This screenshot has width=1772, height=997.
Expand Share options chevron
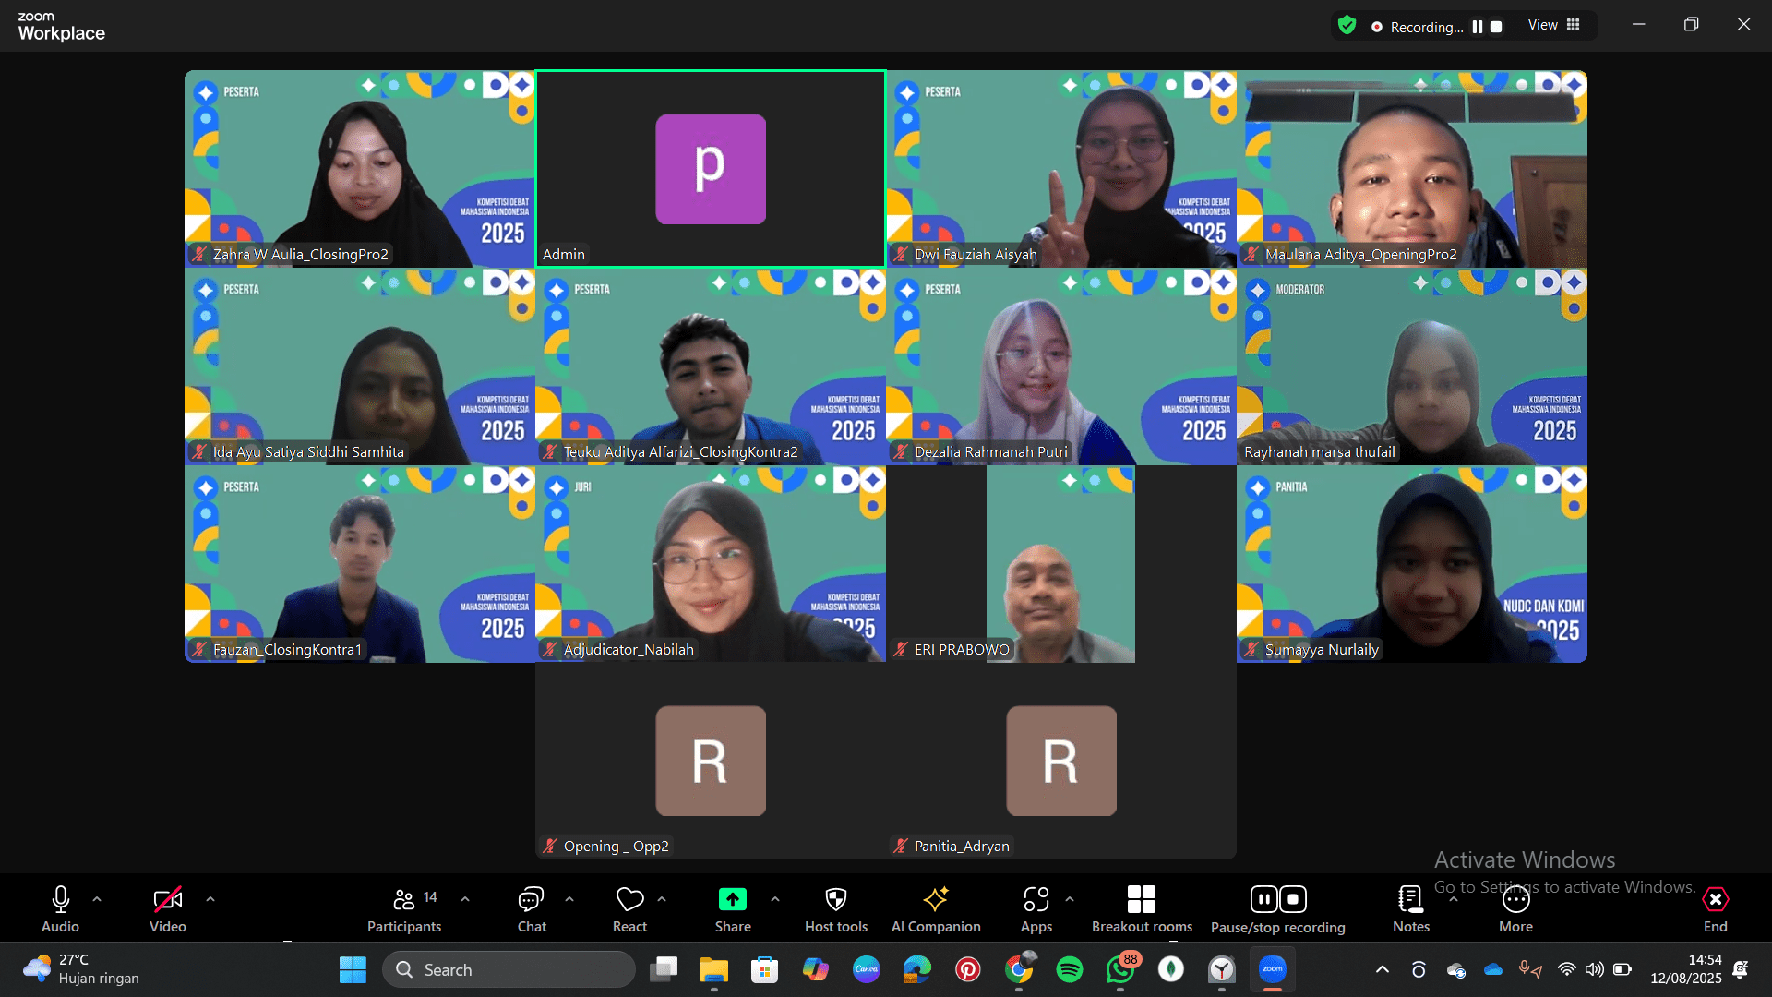(774, 898)
